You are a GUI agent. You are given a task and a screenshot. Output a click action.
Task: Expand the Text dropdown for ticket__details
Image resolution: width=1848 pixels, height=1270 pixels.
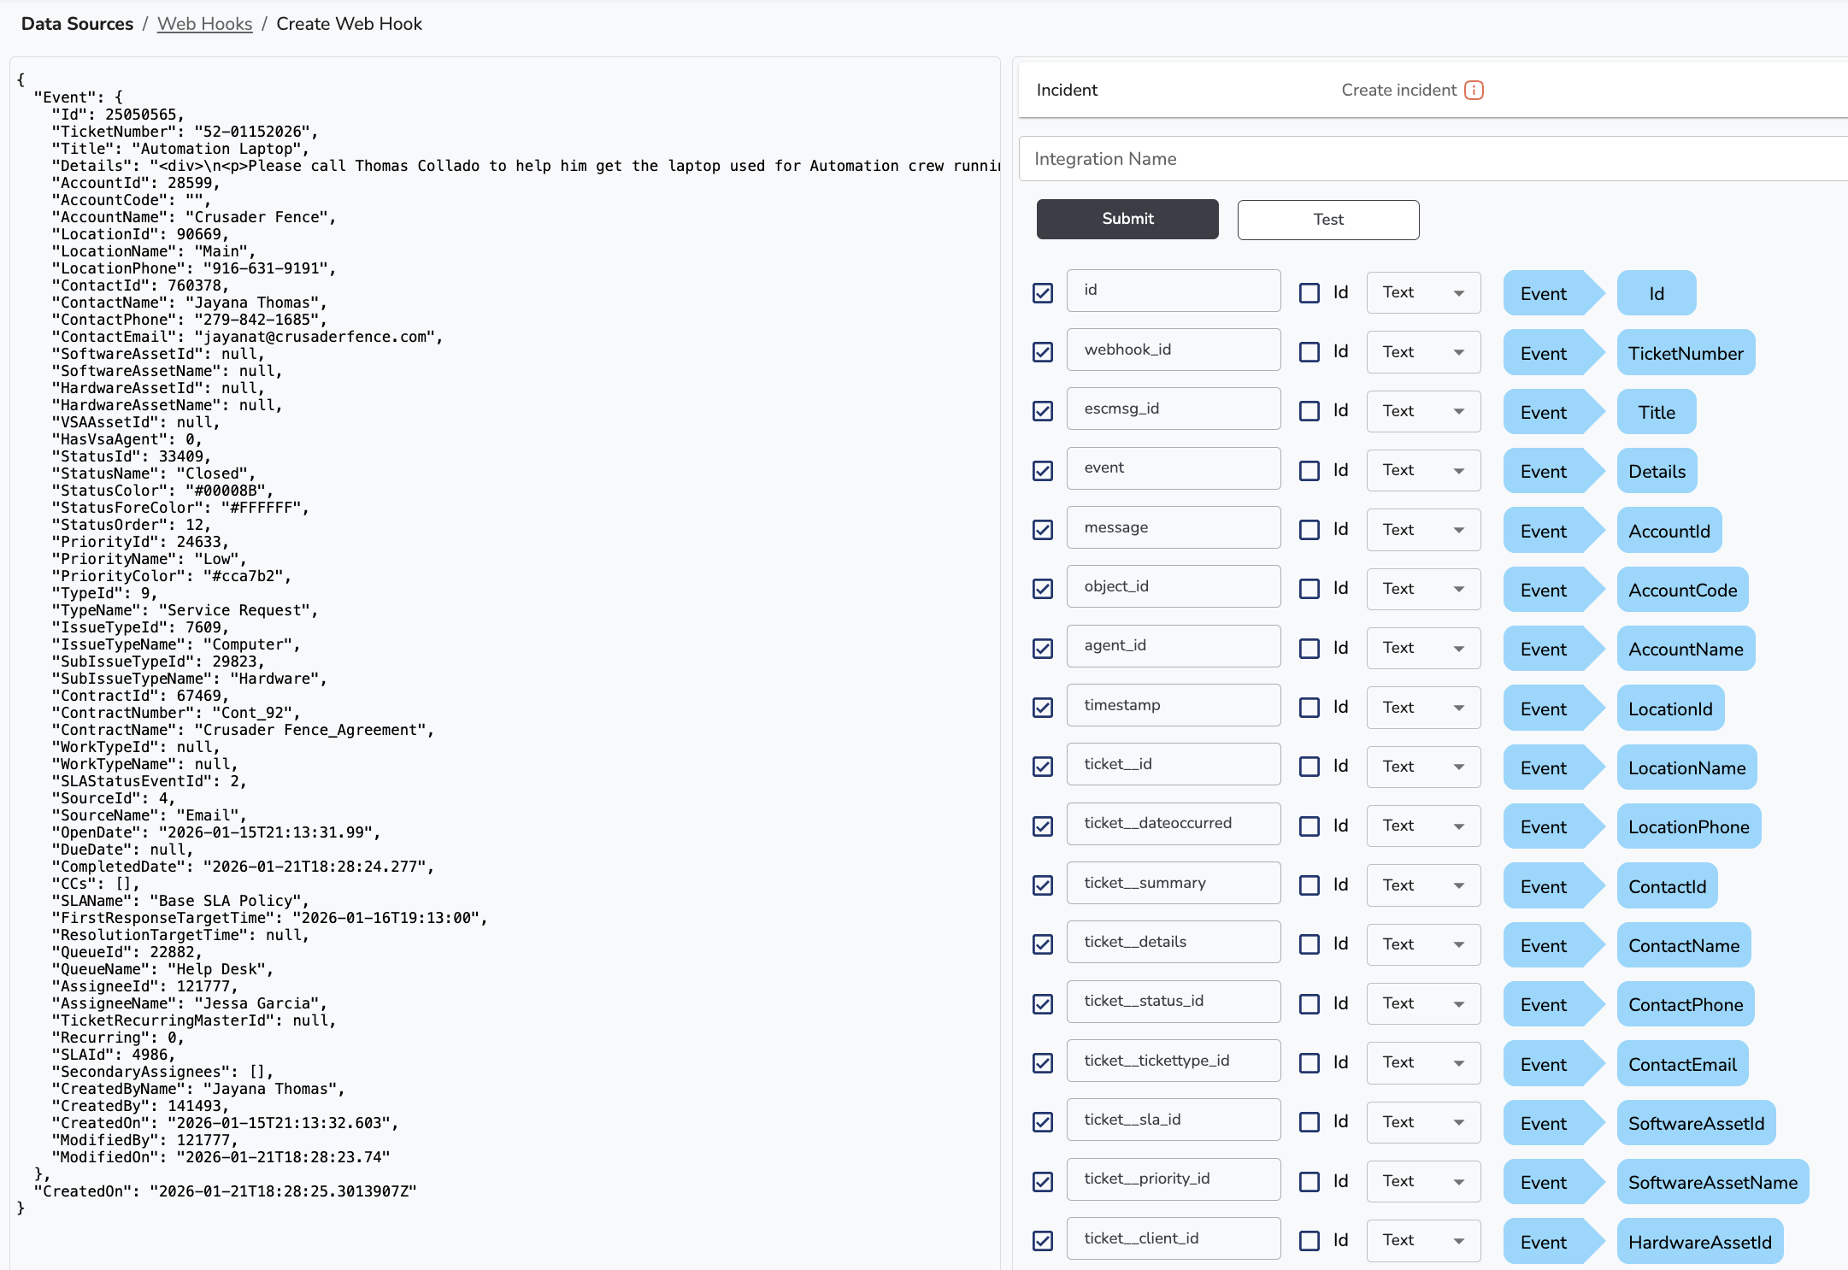pos(1422,944)
